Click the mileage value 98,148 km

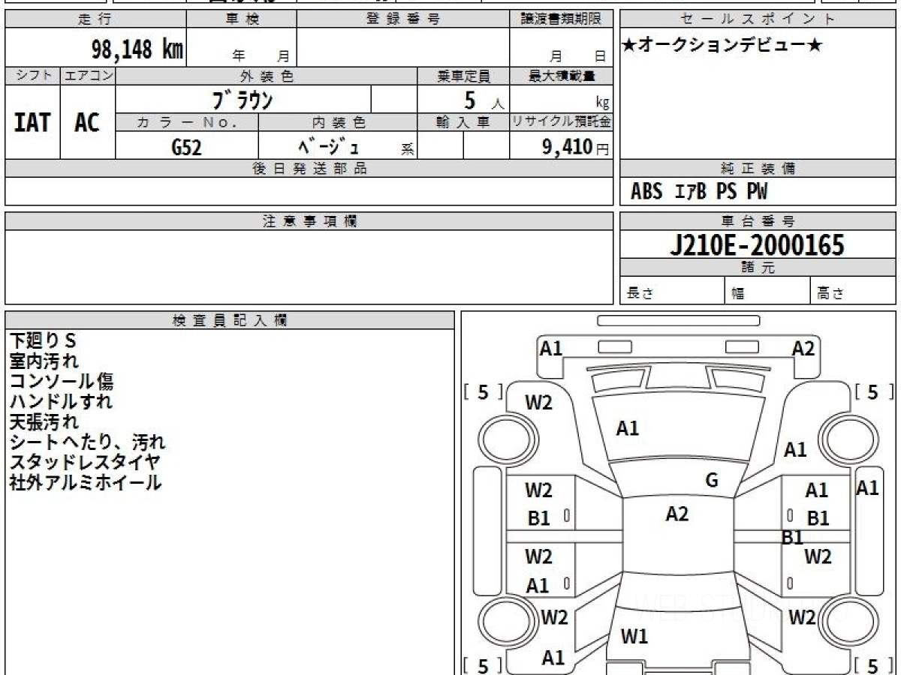coord(137,51)
